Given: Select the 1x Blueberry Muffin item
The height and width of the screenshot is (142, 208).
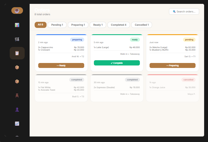Looking at the screenshot, I should [159, 50].
